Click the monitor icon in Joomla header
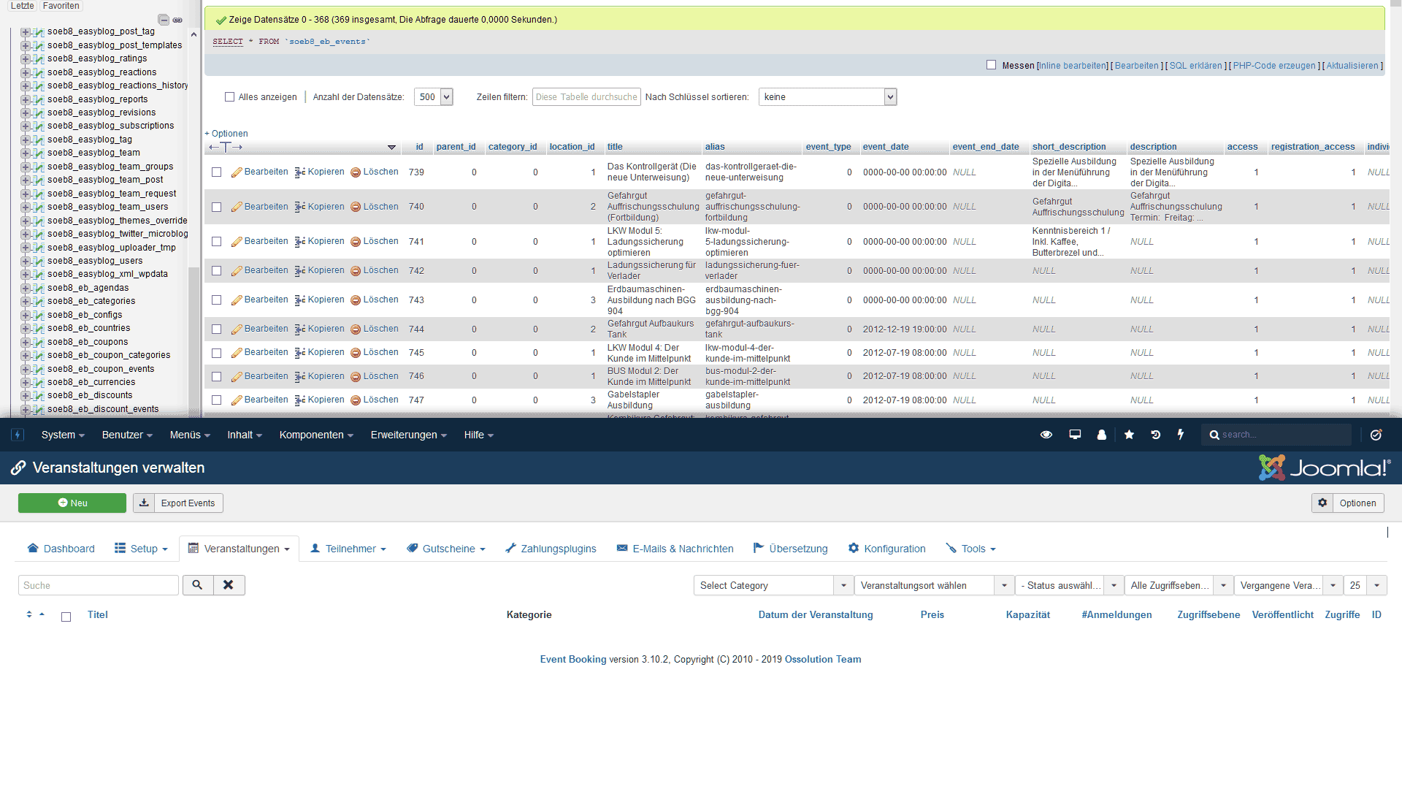Viewport: 1402px width, 789px height. click(1075, 435)
